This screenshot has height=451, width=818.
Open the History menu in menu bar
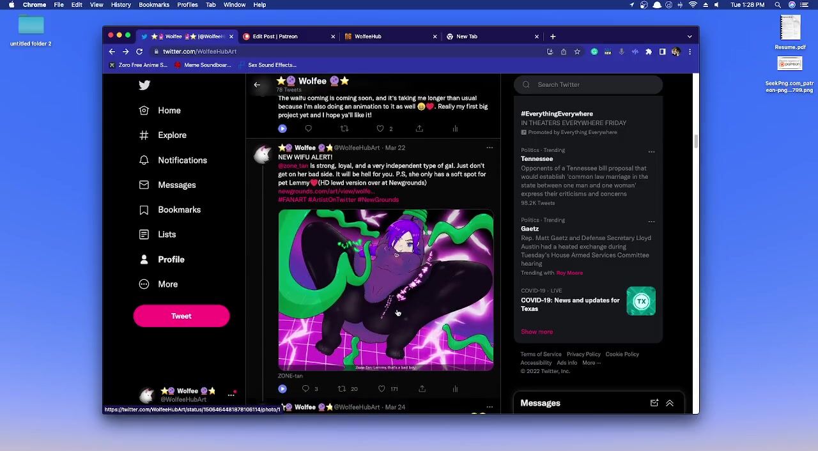click(121, 4)
